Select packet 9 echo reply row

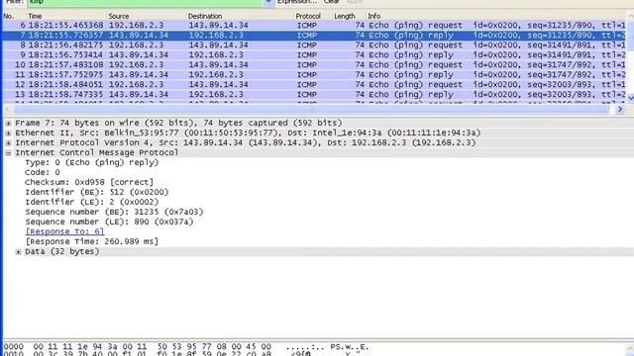[315, 55]
